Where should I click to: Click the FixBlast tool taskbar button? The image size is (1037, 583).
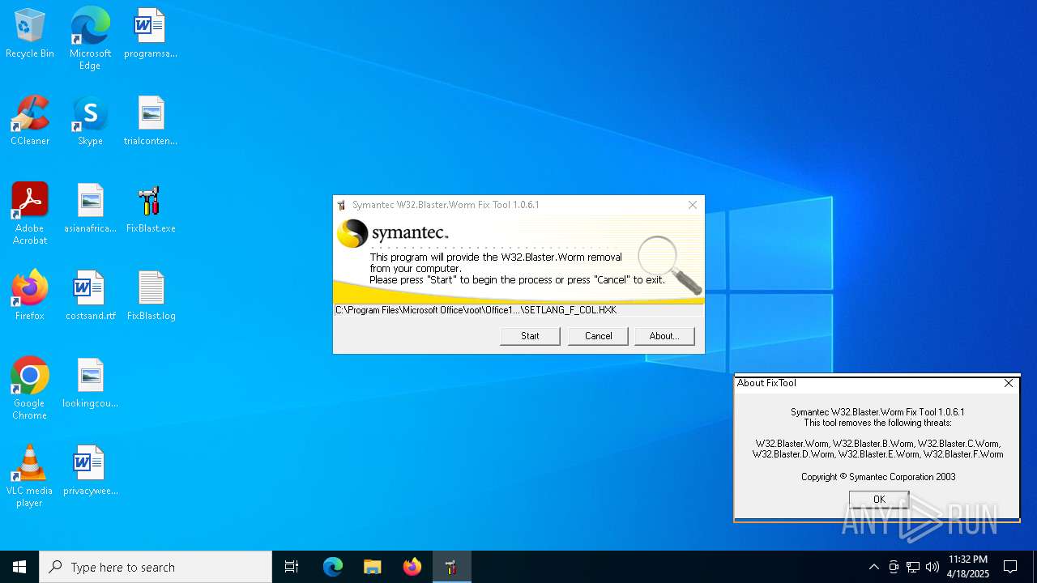click(451, 567)
